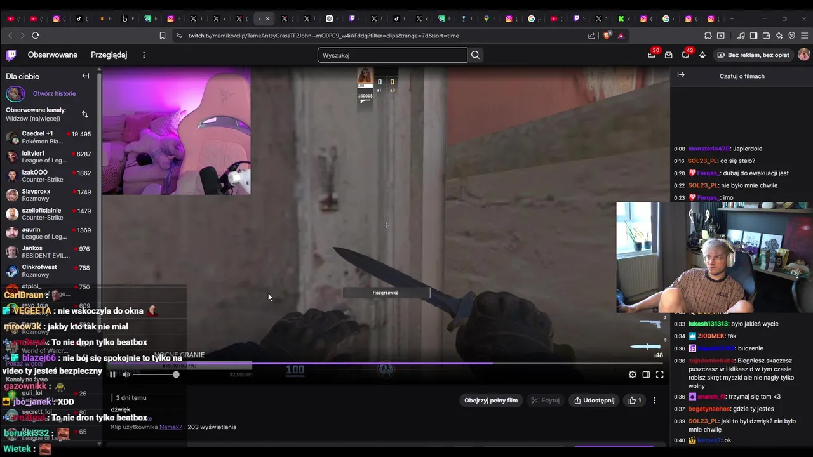Adjust the volume slider knob
This screenshot has width=813, height=457.
176,374
